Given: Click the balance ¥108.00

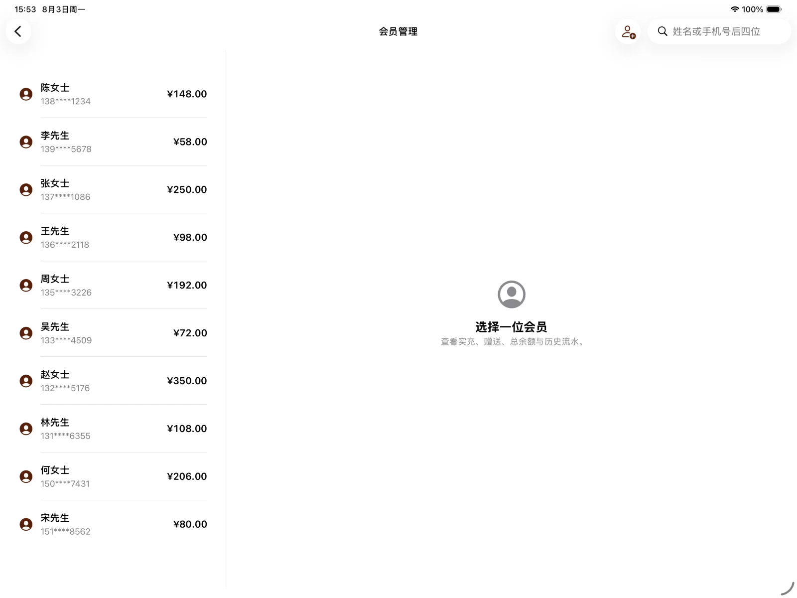Looking at the screenshot, I should [x=187, y=429].
